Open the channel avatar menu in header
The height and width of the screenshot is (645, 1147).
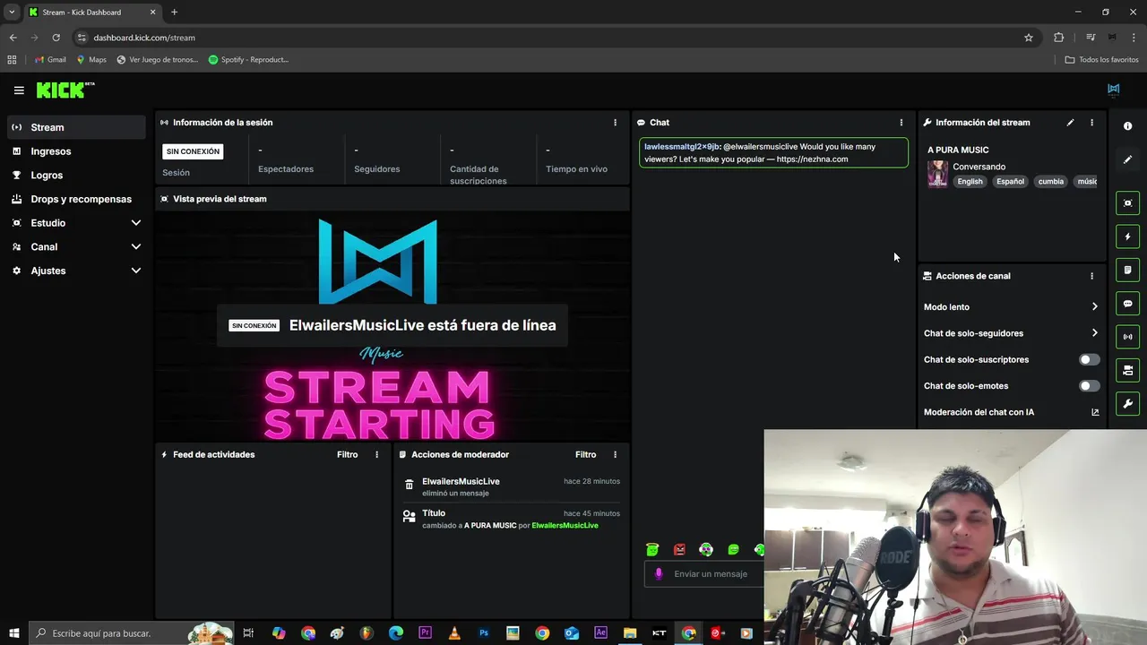click(x=1113, y=89)
